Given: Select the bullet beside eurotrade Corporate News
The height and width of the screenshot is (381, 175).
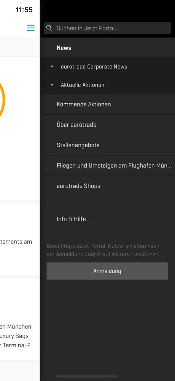Looking at the screenshot, I should [52, 67].
